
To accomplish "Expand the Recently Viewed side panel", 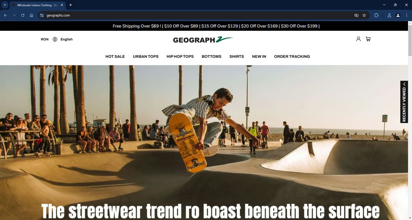I will [404, 102].
